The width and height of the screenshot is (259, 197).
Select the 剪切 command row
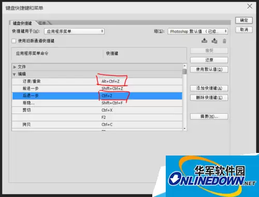tap(97, 110)
